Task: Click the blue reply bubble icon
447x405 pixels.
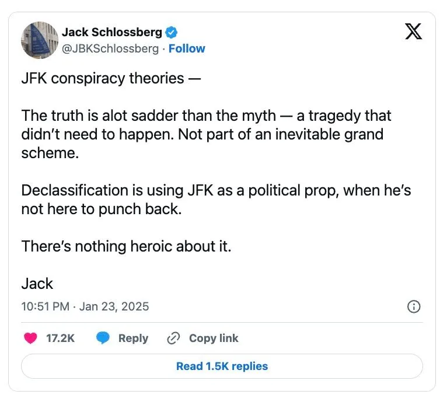Action: click(103, 338)
